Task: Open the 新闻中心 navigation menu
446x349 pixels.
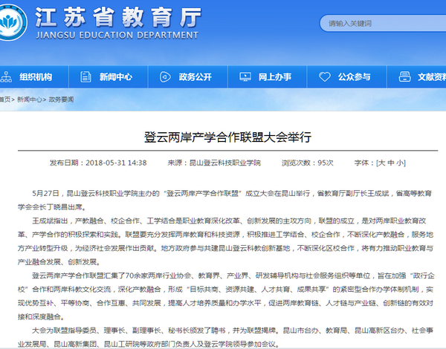Action: 115,76
